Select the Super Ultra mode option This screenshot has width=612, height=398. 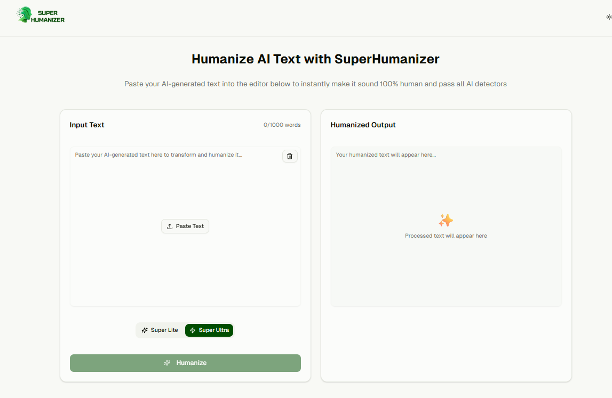(x=209, y=330)
